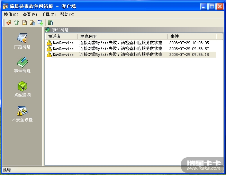Click timestamp 2008-07-29 10:08:05
The height and width of the screenshot is (175, 226).
(x=189, y=43)
